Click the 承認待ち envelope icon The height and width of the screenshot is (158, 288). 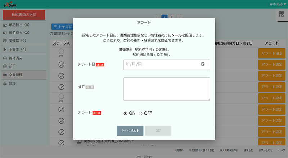pos(5,25)
